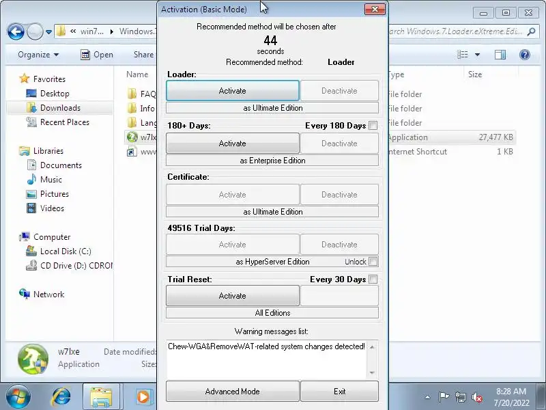Click the muted volume tray icon

(x=477, y=397)
